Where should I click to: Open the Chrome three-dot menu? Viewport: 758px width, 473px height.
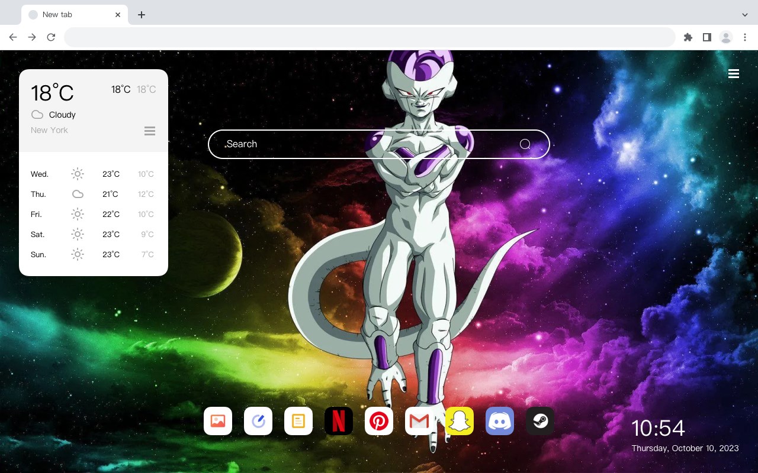[x=745, y=37]
